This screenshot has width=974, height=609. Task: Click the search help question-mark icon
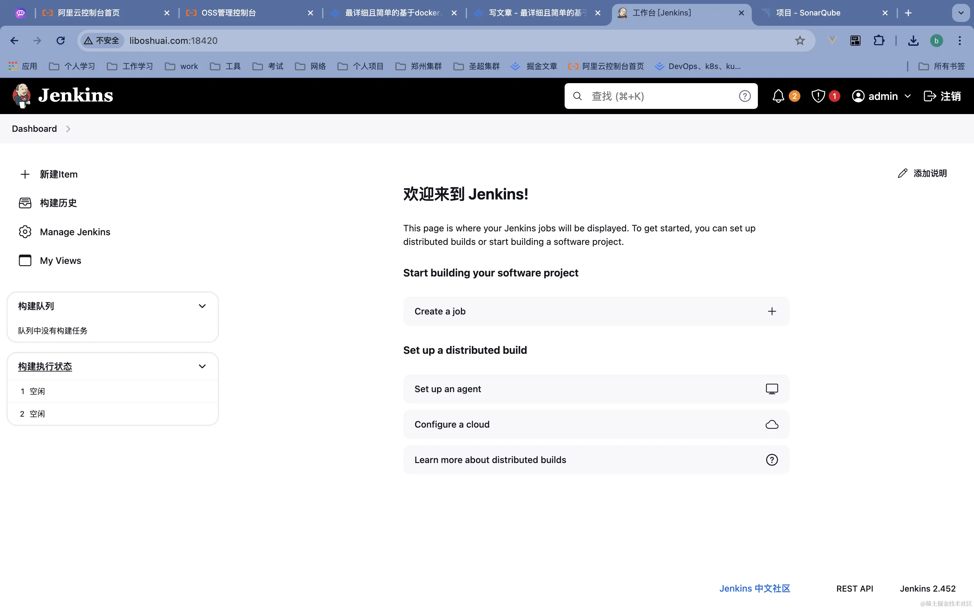tap(745, 96)
